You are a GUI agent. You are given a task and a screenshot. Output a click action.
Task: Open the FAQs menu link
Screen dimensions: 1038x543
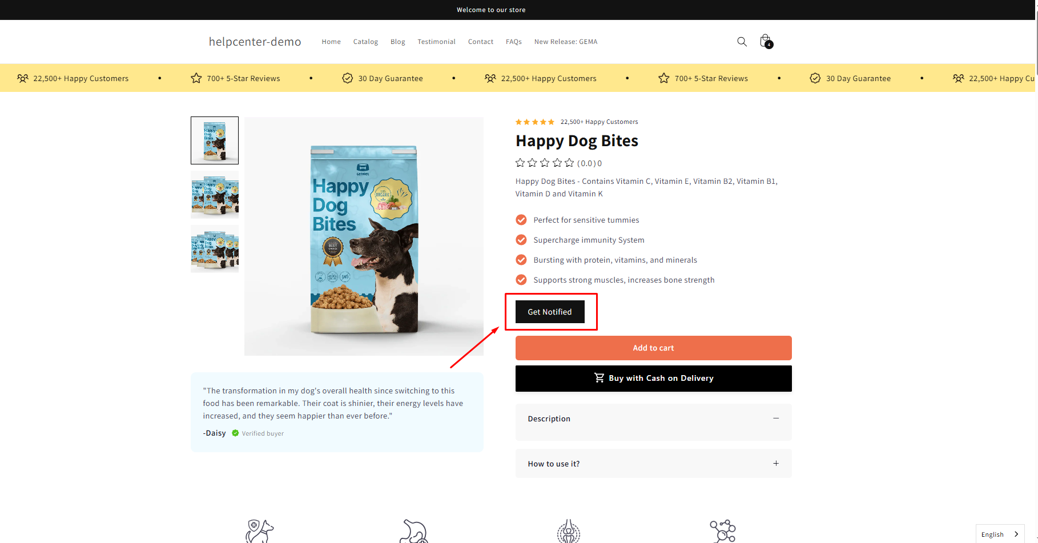514,42
